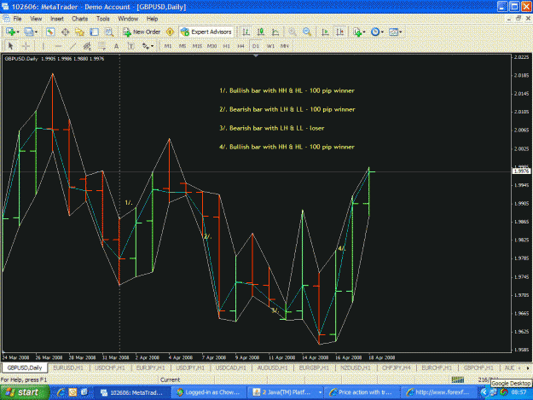The width and height of the screenshot is (533, 400).
Task: Expand the Indicators dropdown arrow
Action: [364, 32]
